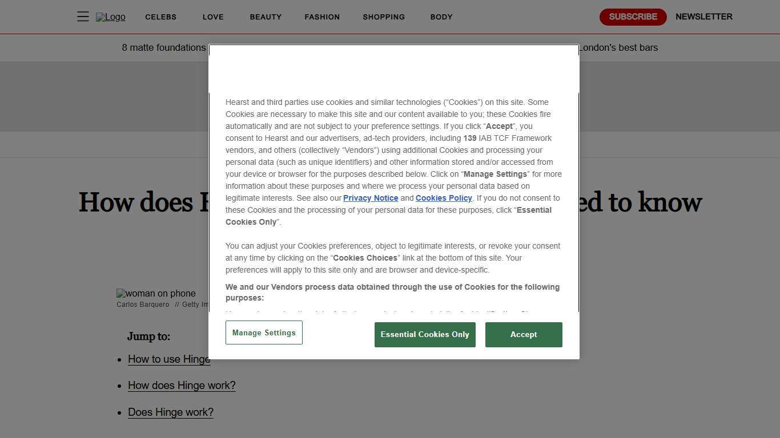Accept all cookies
The width and height of the screenshot is (780, 438).
click(524, 335)
